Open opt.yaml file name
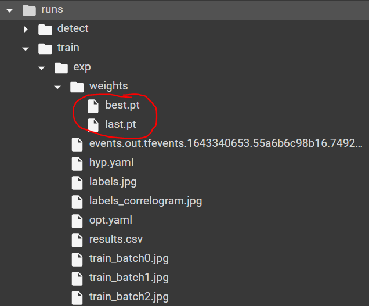 [x=111, y=220]
